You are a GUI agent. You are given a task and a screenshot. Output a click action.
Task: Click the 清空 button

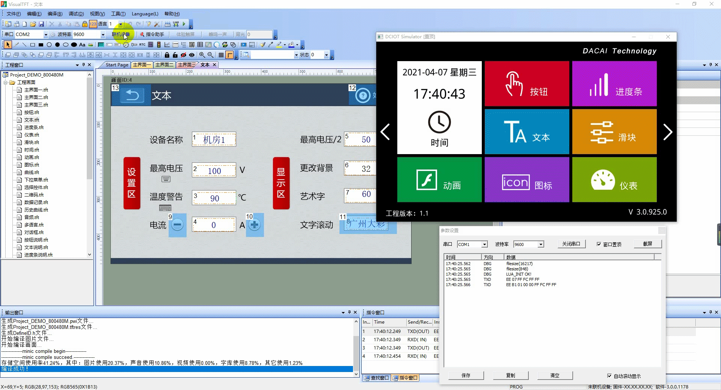[555, 375]
